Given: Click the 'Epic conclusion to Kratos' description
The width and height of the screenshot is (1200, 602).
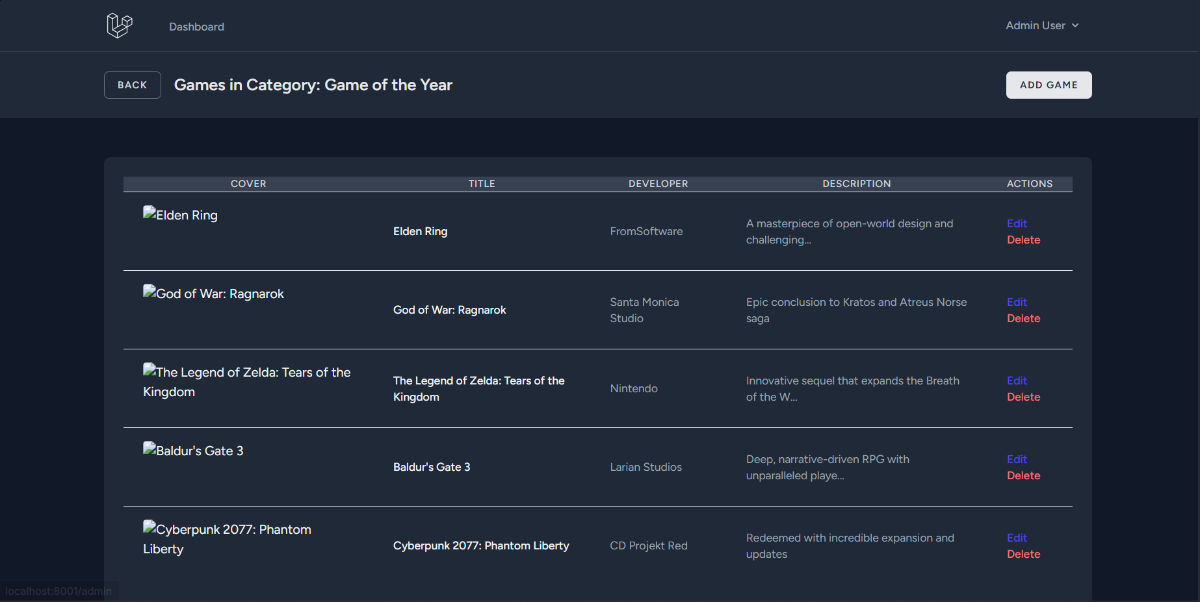Looking at the screenshot, I should (x=856, y=310).
